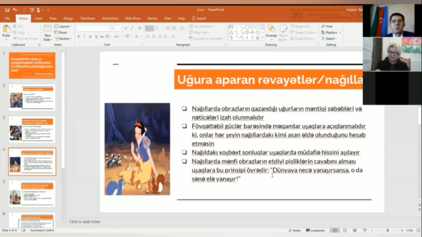Select the star shape in the shapes gallery

(x=258, y=38)
